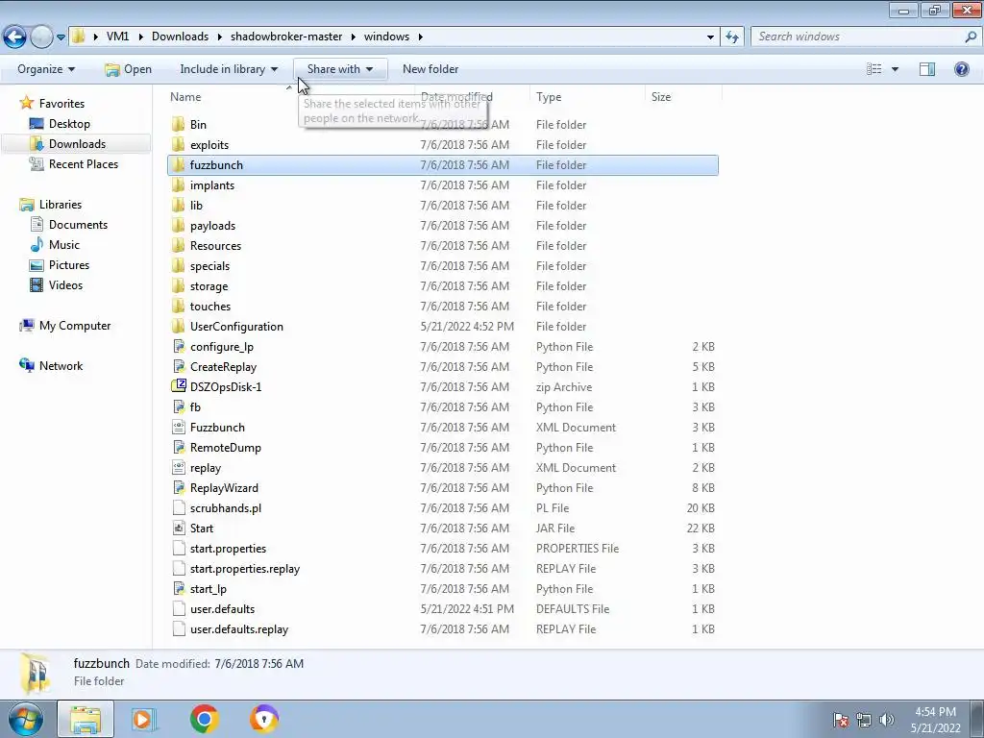Go to Downloads in the breadcrumb path

[x=180, y=37]
